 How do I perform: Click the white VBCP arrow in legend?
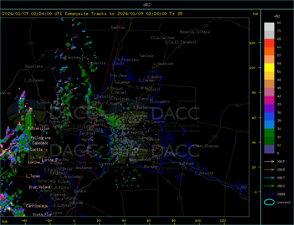[269, 161]
